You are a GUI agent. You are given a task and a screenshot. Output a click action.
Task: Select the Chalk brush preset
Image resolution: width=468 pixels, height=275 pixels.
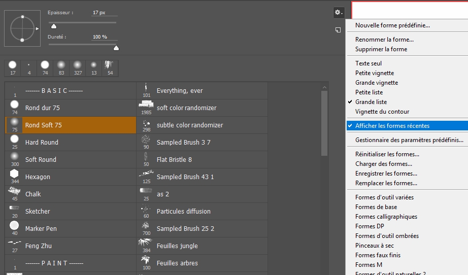coord(70,194)
